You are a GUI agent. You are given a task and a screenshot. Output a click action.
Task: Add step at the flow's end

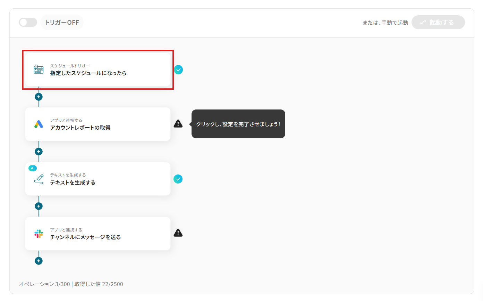[39, 261]
